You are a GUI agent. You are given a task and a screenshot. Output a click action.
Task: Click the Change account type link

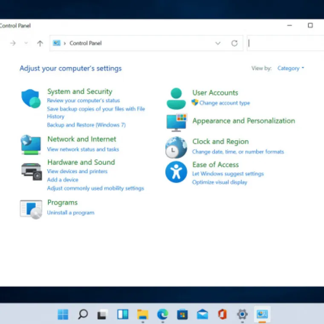pos(224,103)
